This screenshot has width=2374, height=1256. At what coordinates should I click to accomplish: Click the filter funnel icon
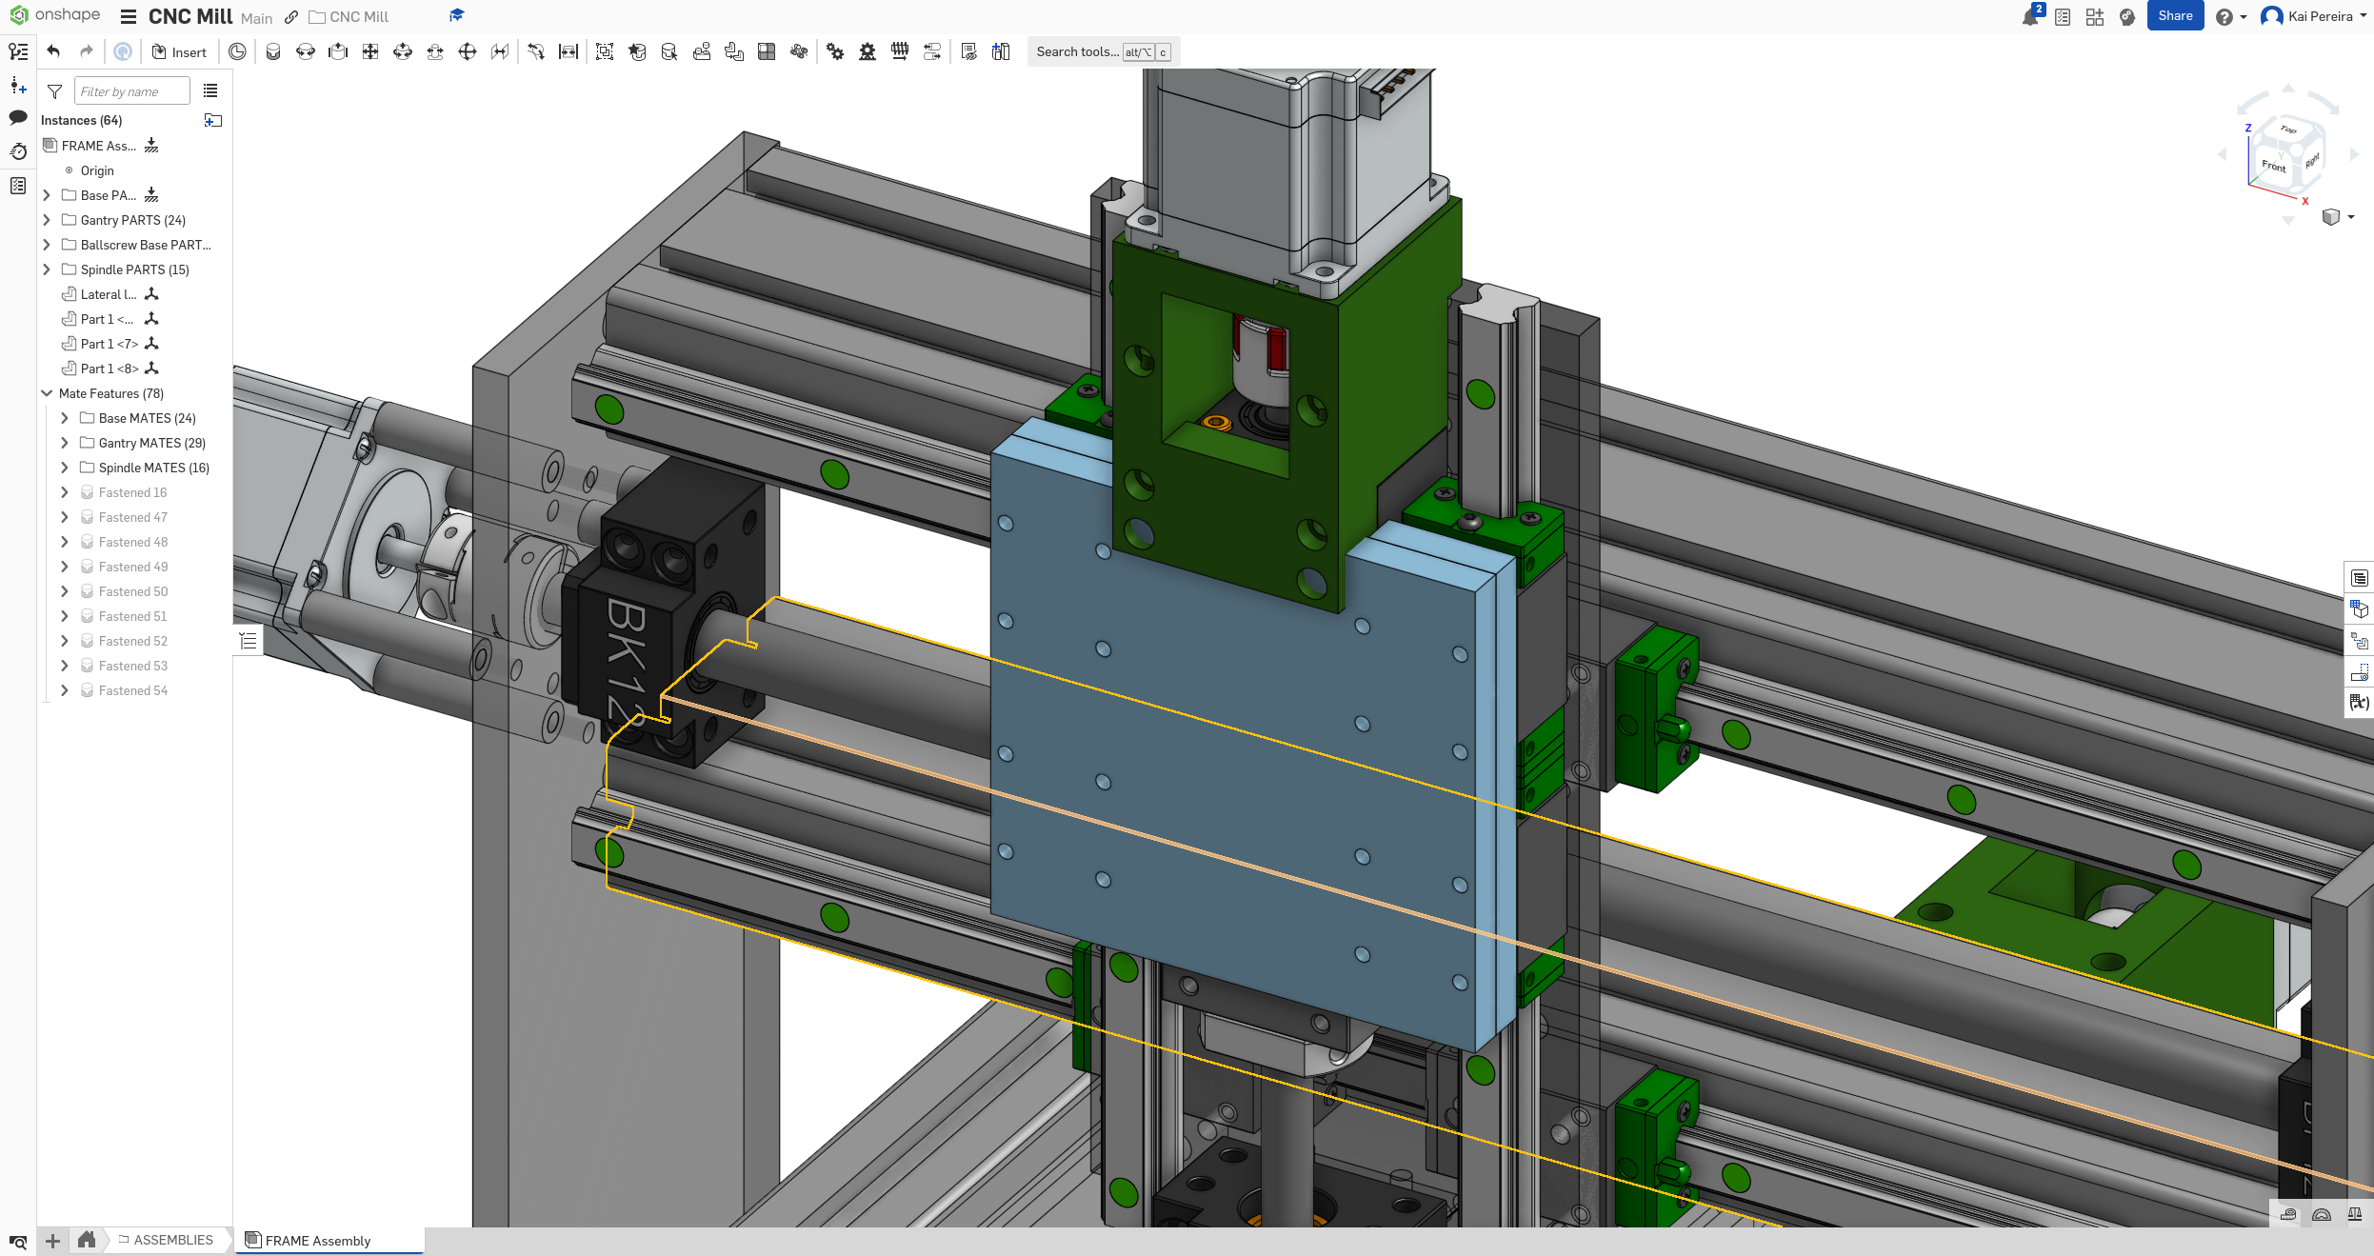click(54, 91)
